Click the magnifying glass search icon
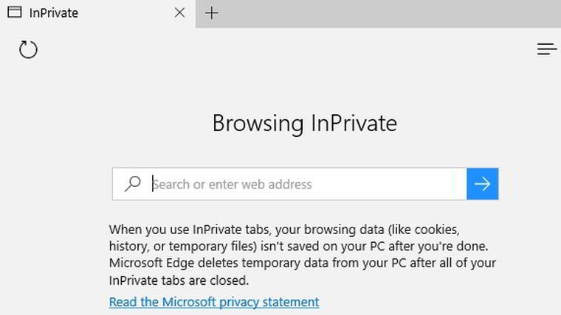This screenshot has width=561, height=315. 133,184
